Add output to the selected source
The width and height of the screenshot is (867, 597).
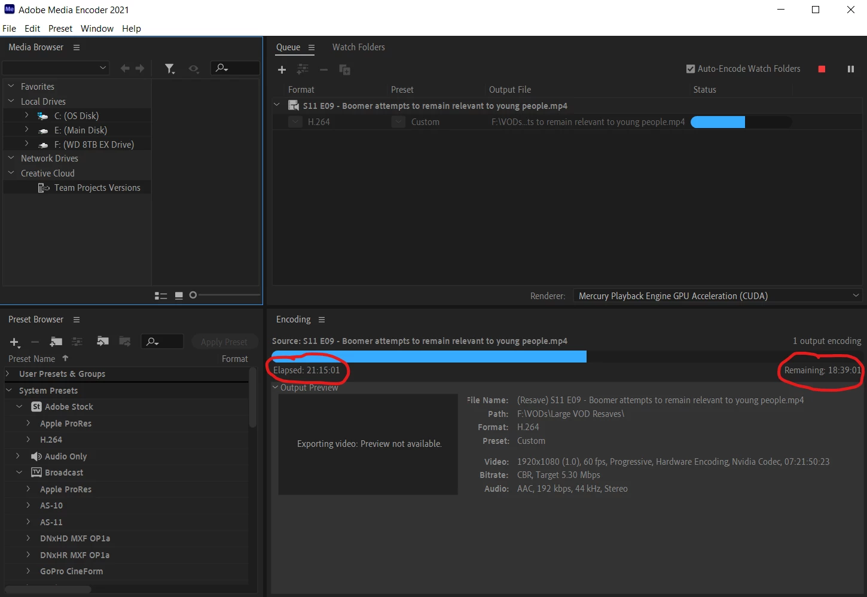303,69
